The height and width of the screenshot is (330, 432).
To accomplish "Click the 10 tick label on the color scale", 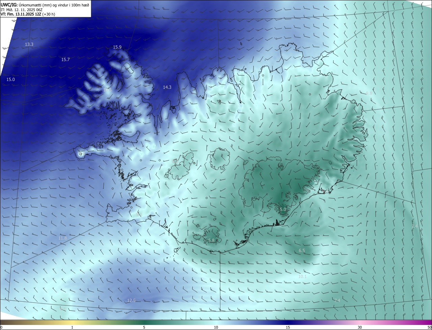I will [216, 327].
